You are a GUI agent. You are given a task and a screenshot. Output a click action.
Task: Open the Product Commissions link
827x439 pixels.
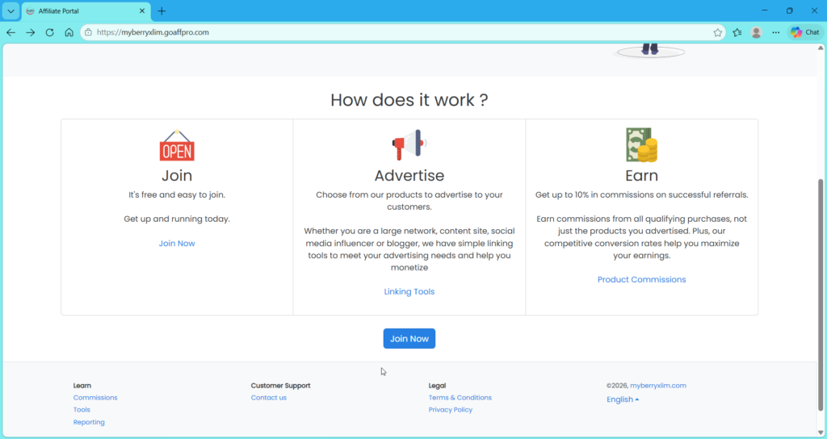click(641, 279)
